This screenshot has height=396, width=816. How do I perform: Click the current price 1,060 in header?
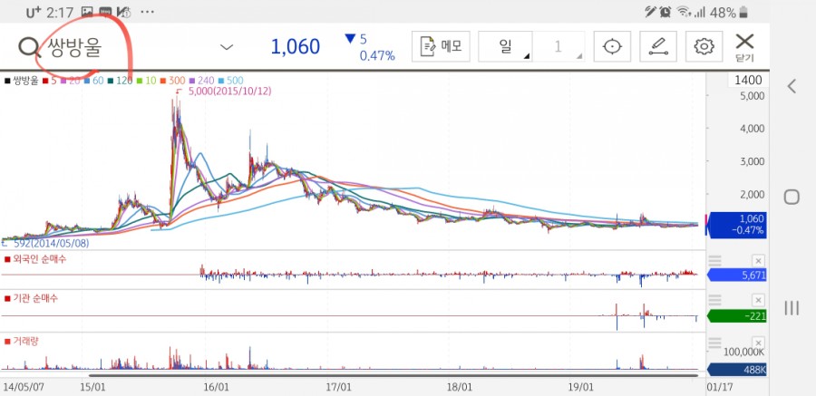tap(295, 47)
